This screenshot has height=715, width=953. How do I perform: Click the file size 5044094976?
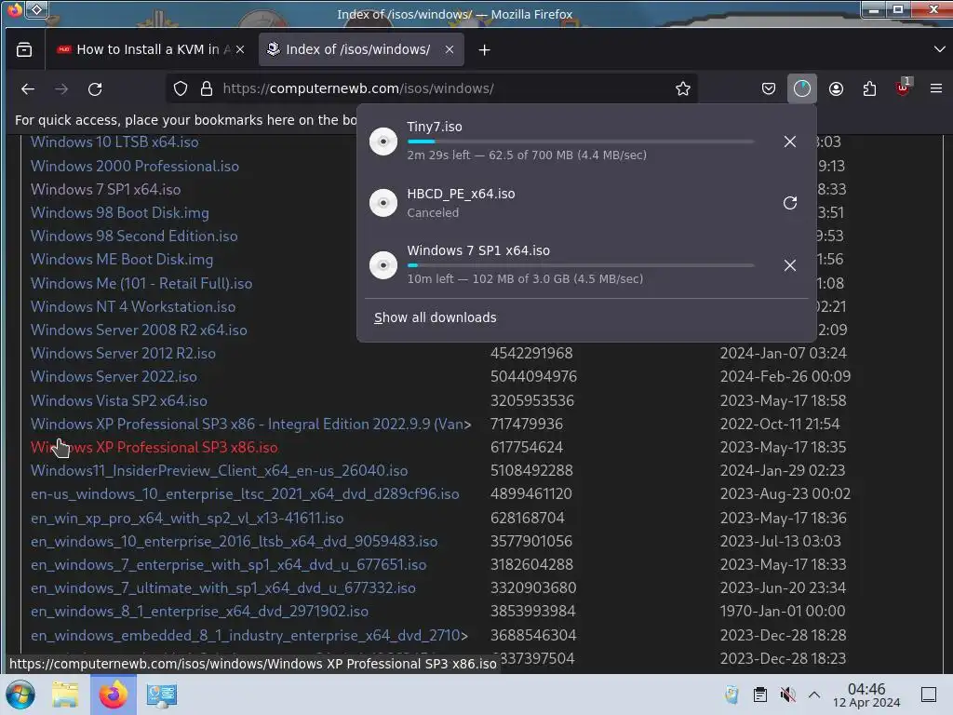[x=533, y=376]
